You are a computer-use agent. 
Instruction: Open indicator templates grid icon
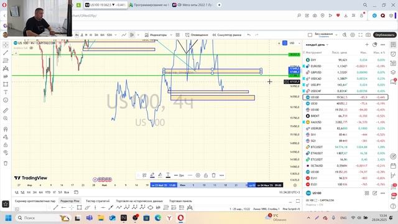(x=178, y=35)
